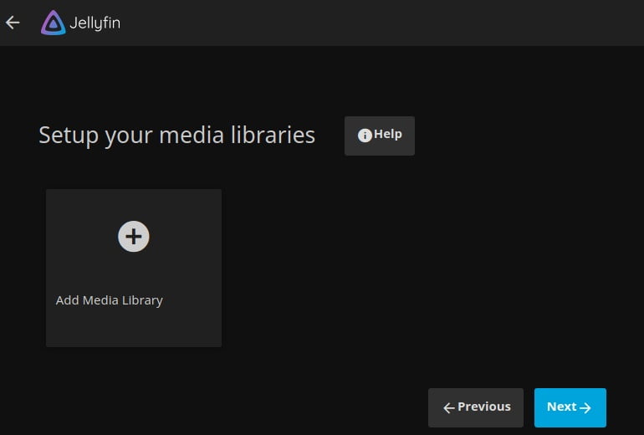
Task: Click empty area above the plus icon
Action: coord(133,203)
